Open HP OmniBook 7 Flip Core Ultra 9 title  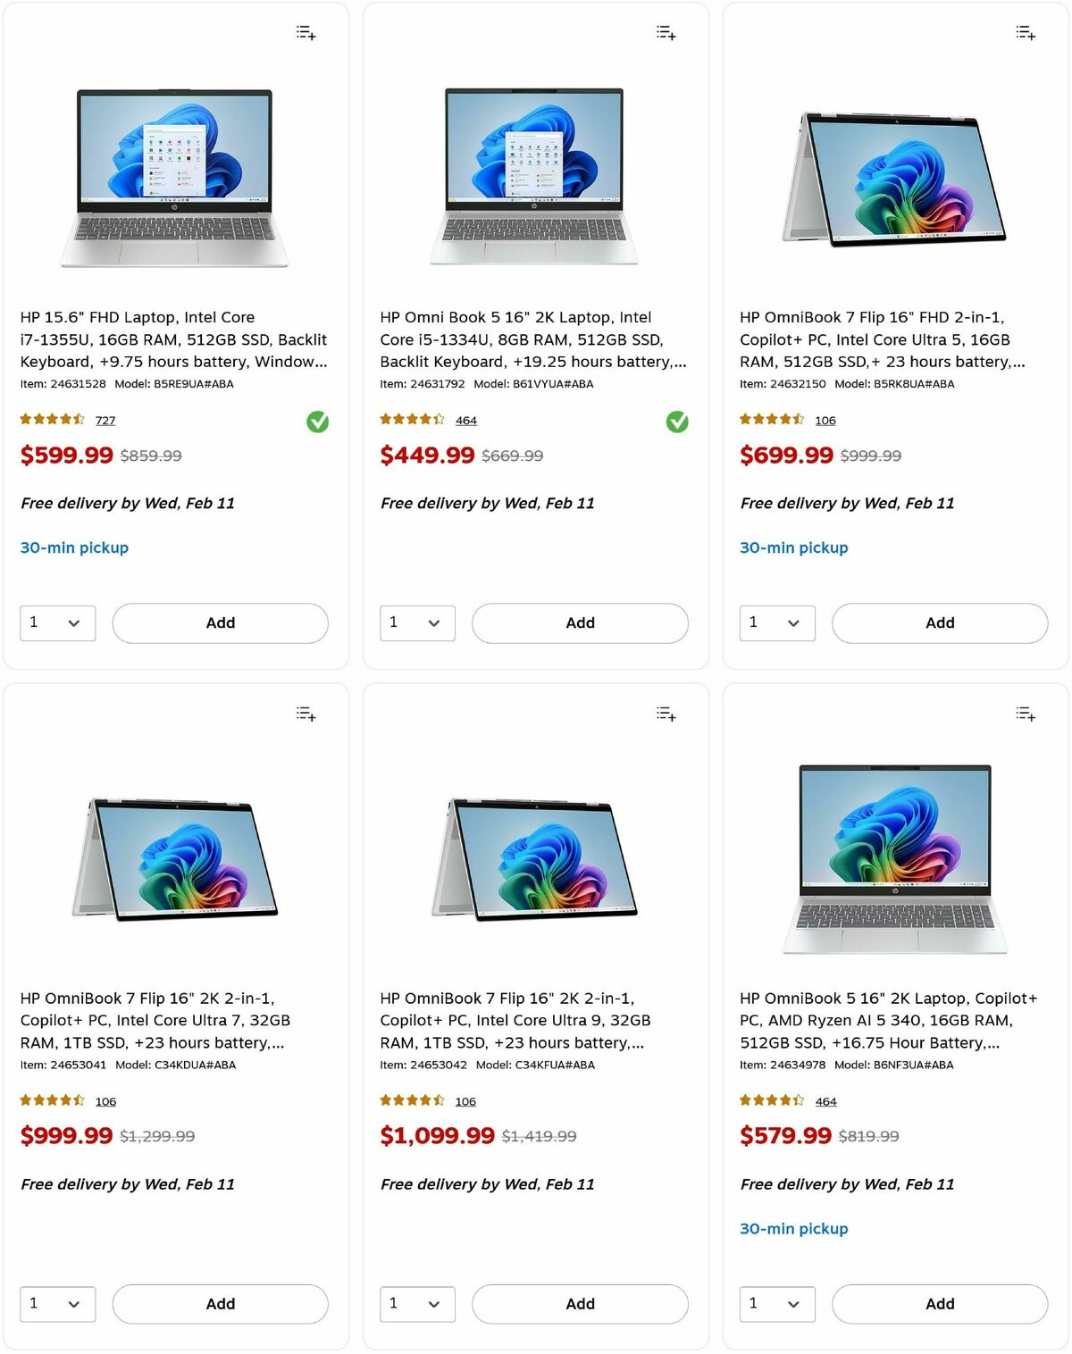tap(515, 1020)
